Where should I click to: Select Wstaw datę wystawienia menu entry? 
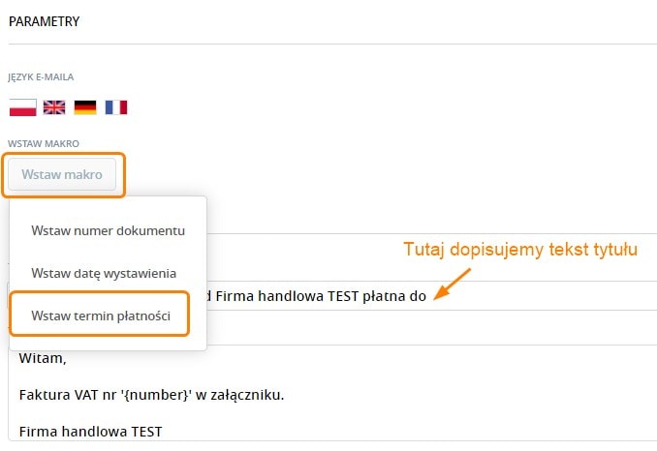click(x=104, y=274)
